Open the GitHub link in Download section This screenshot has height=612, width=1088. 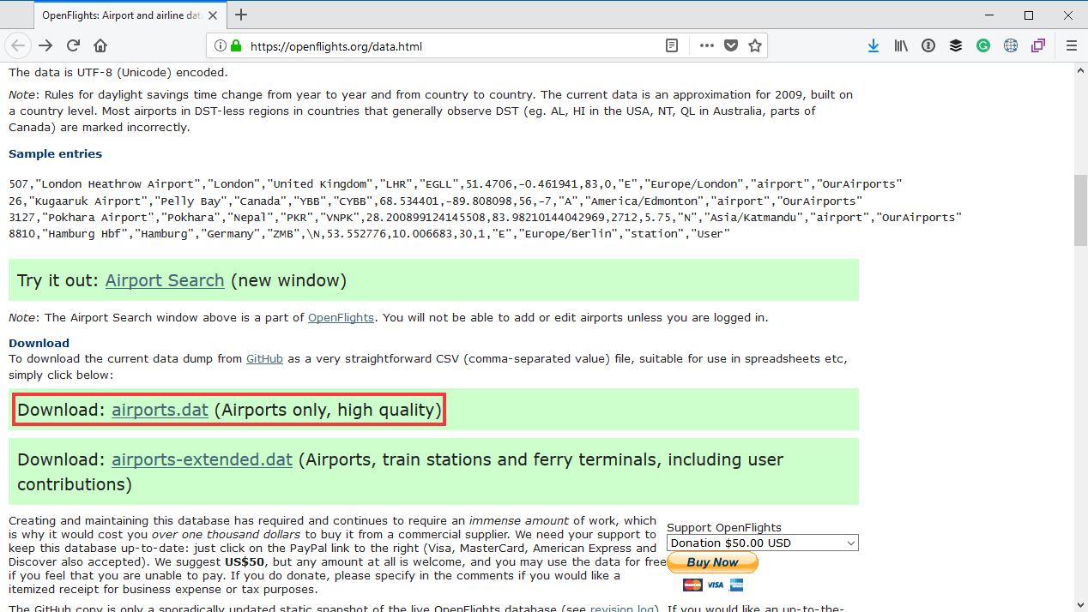pos(264,358)
